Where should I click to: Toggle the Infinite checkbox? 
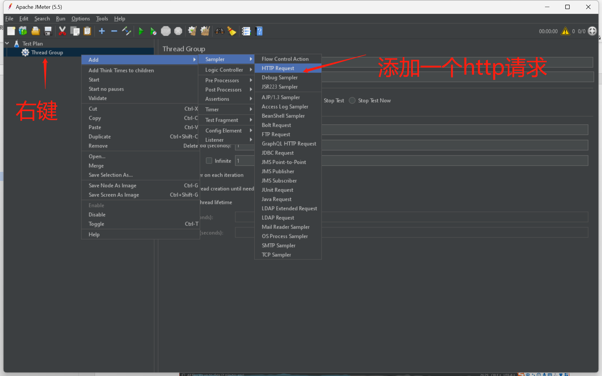point(208,161)
